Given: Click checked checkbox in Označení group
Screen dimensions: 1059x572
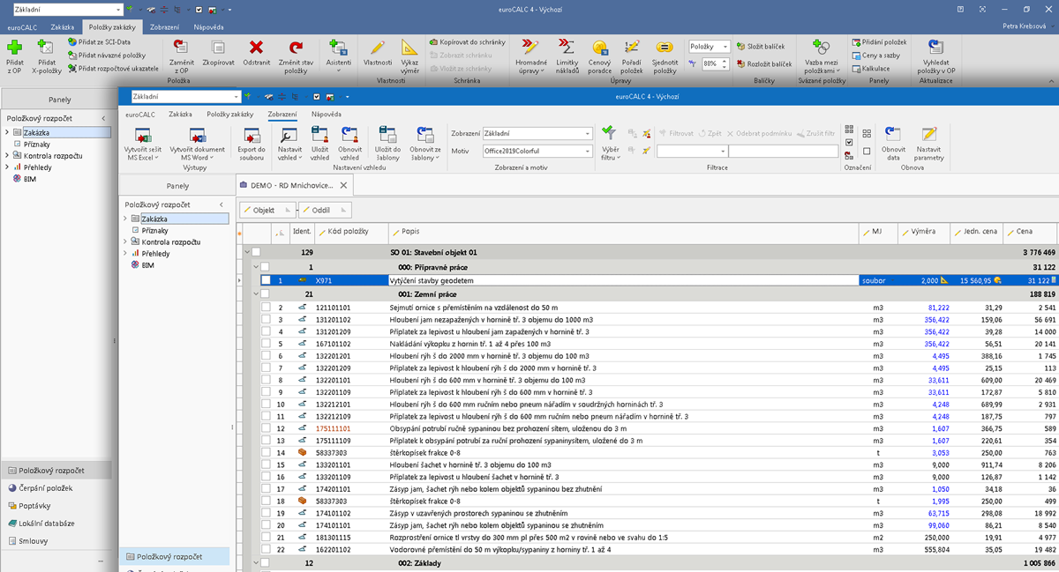Looking at the screenshot, I should click(849, 142).
